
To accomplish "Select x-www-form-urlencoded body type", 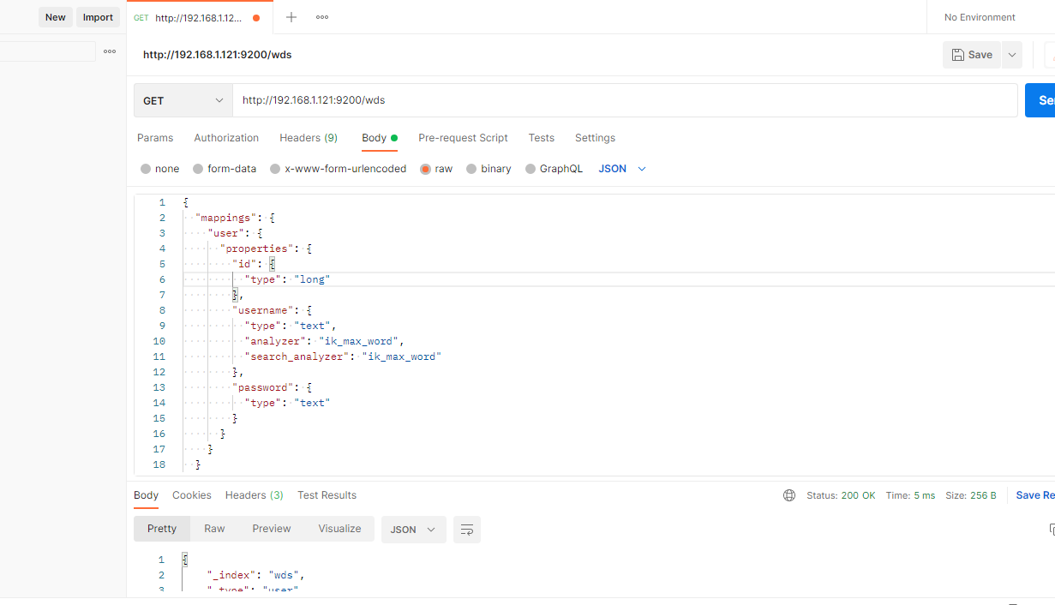I will [x=339, y=169].
